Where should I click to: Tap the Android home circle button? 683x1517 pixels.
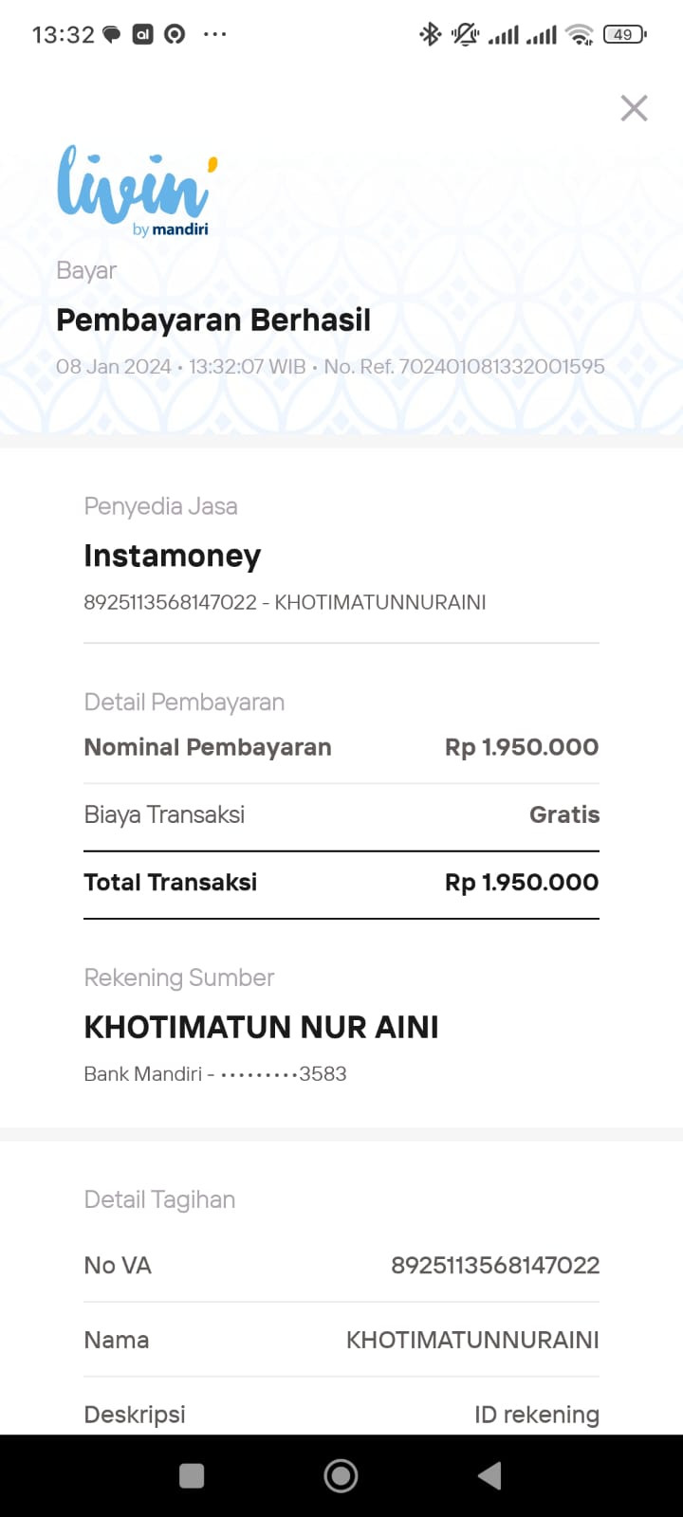point(341,1475)
